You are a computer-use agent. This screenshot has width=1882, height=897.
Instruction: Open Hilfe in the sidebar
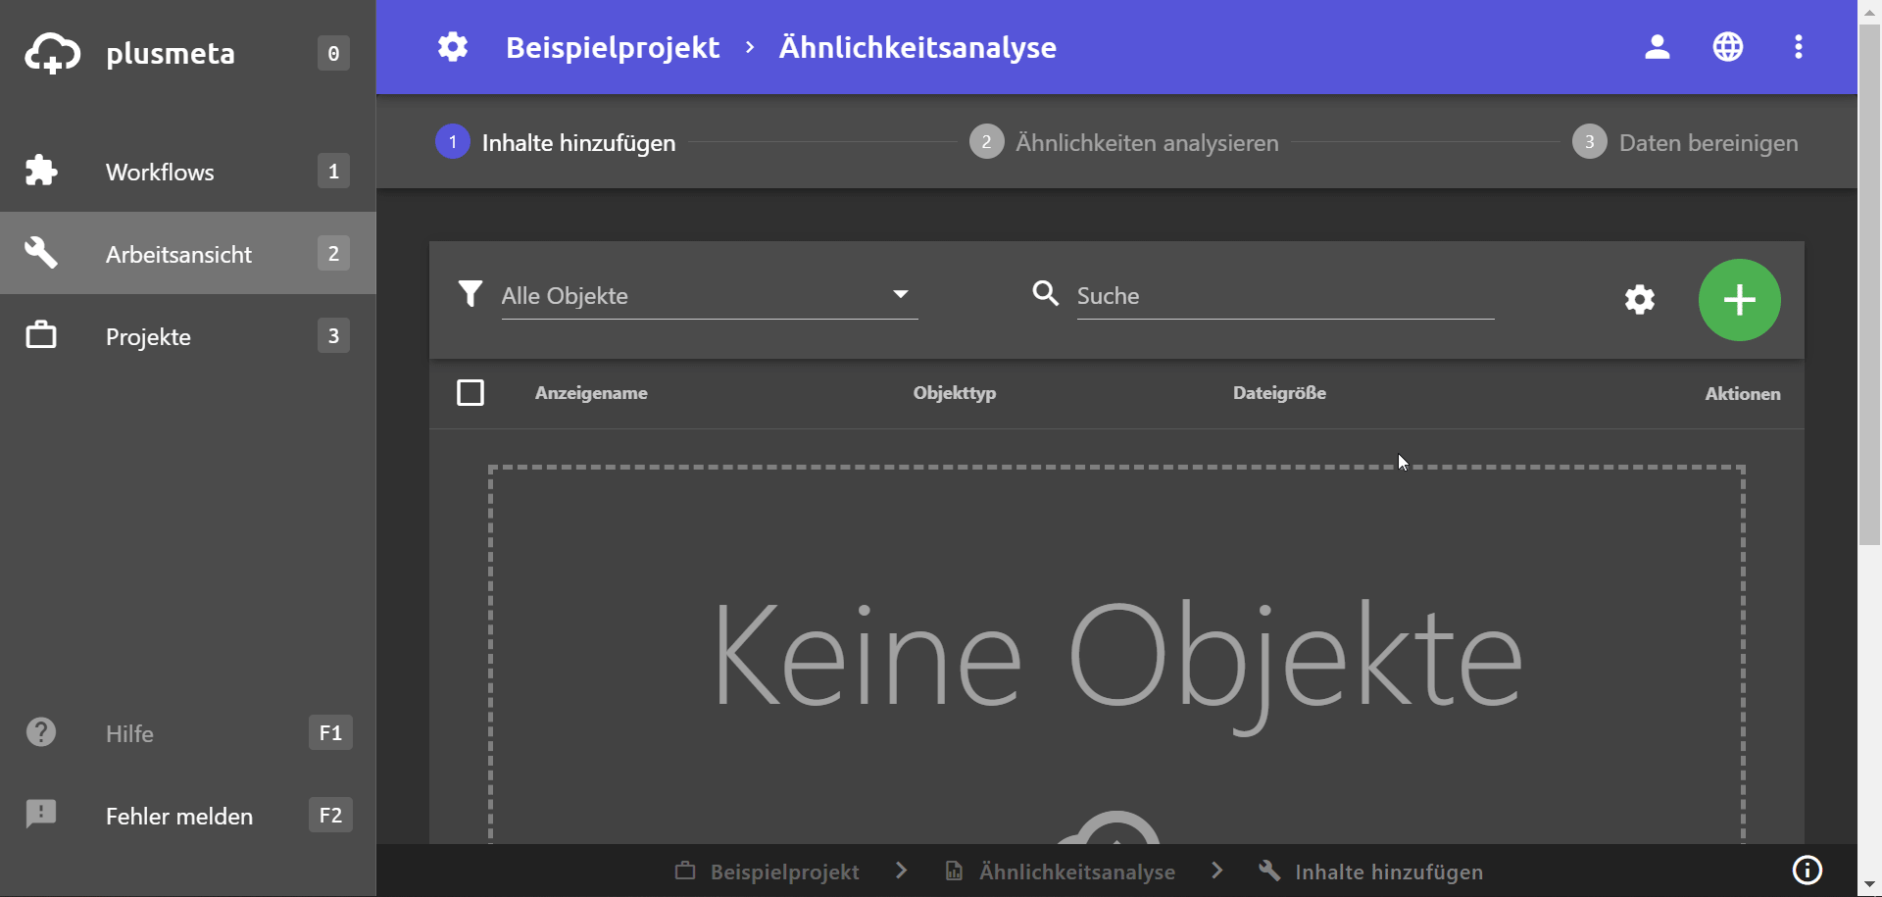point(188,732)
